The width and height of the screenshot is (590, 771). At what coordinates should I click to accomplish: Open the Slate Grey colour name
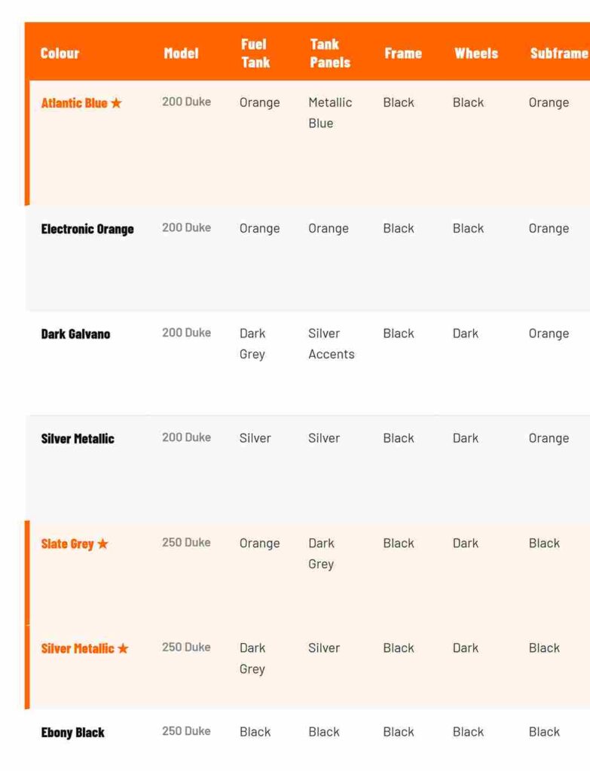pos(67,544)
